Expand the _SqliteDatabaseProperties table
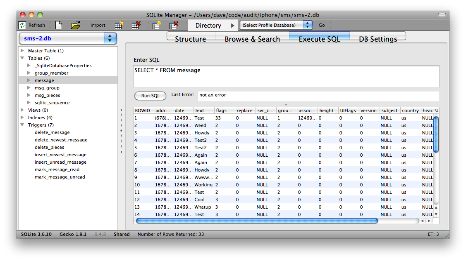 [29, 66]
